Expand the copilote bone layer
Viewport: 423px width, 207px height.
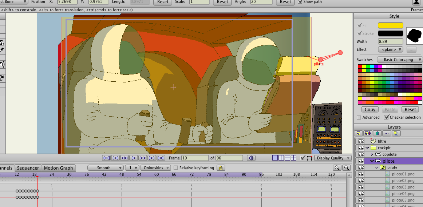pyautogui.click(x=372, y=154)
